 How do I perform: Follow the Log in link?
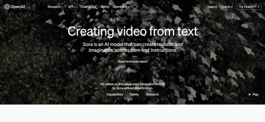tap(227, 7)
